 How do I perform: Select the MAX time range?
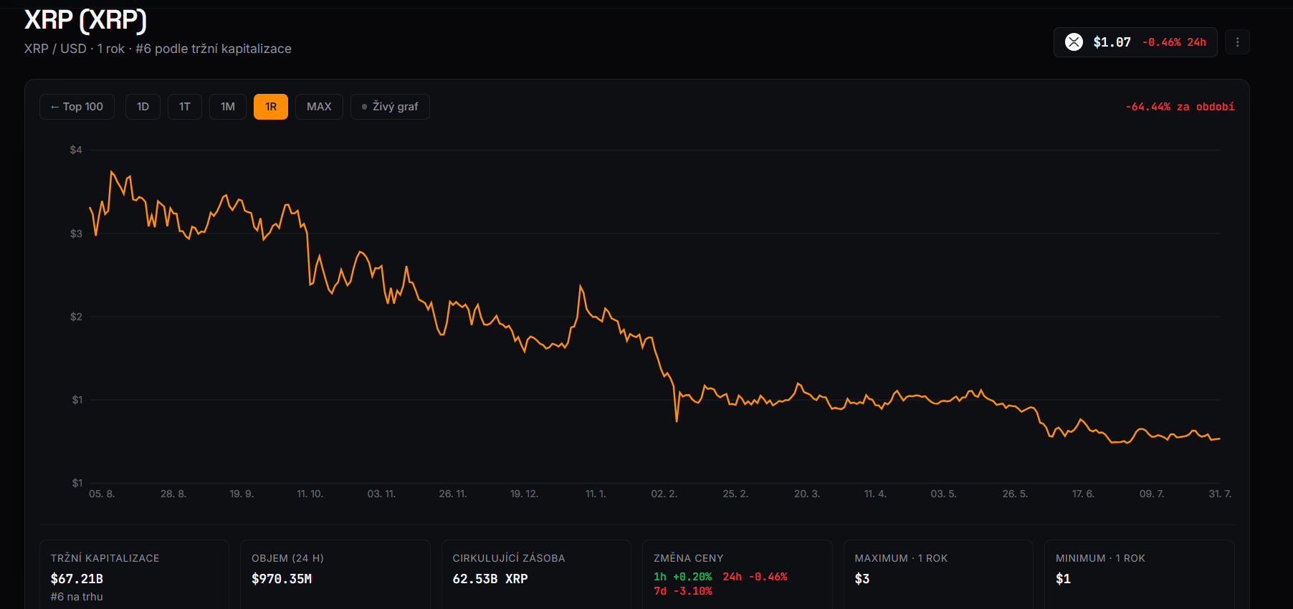(319, 107)
